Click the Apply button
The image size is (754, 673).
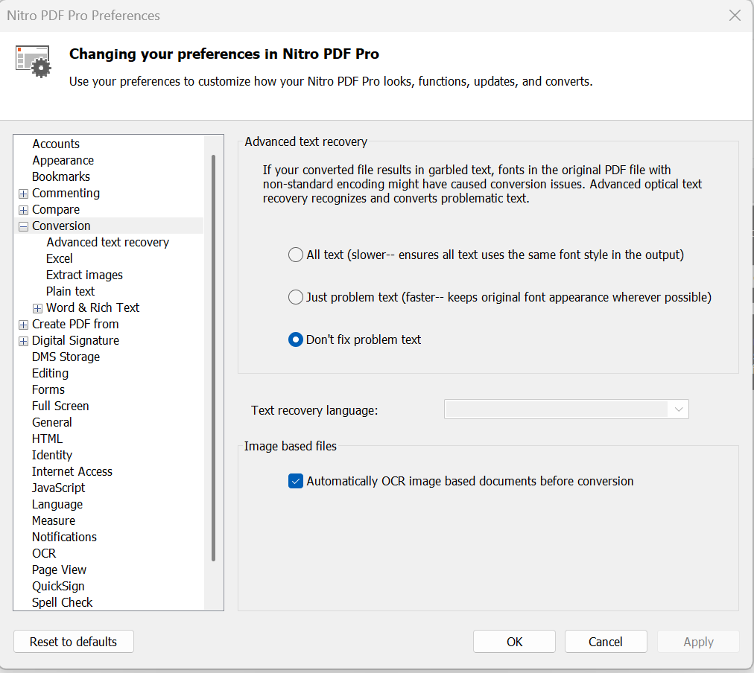tap(698, 642)
